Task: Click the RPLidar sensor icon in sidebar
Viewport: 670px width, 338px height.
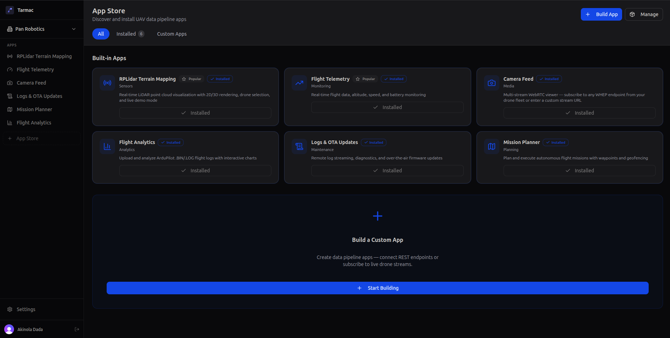Action: tap(10, 56)
